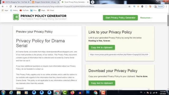Expand the Resources dropdown menu
The image size is (169, 95).
coord(146,18)
